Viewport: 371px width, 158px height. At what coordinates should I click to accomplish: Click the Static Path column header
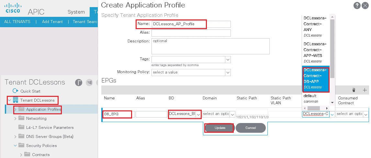[x=247, y=98]
